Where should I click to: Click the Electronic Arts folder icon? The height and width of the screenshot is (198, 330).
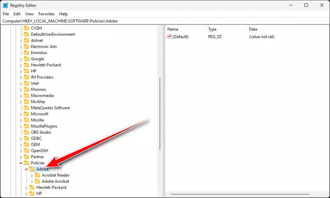pyautogui.click(x=26, y=47)
